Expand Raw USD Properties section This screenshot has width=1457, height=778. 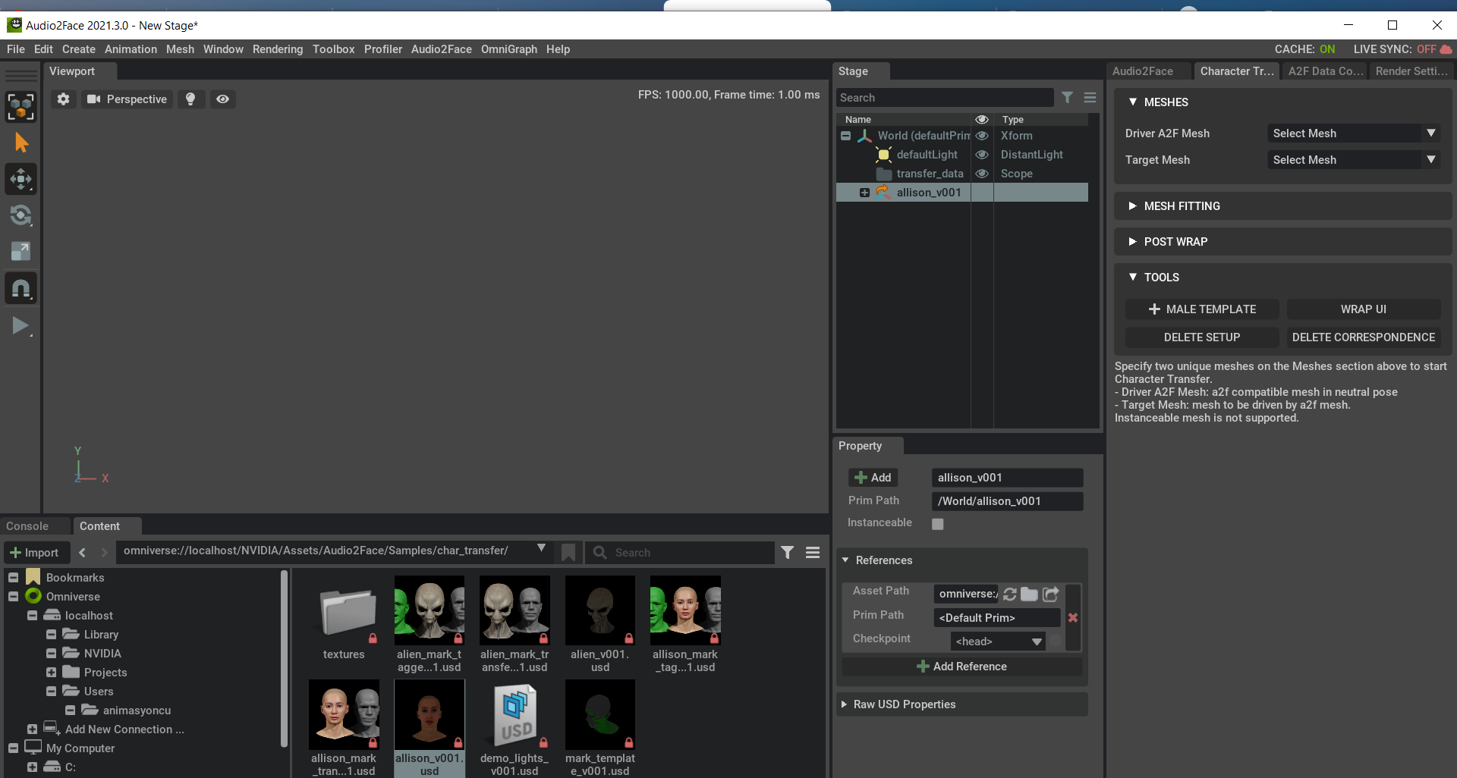click(x=844, y=704)
